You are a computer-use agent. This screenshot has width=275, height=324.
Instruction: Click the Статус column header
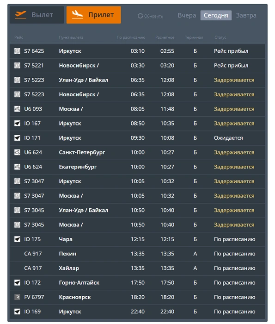[220, 37]
